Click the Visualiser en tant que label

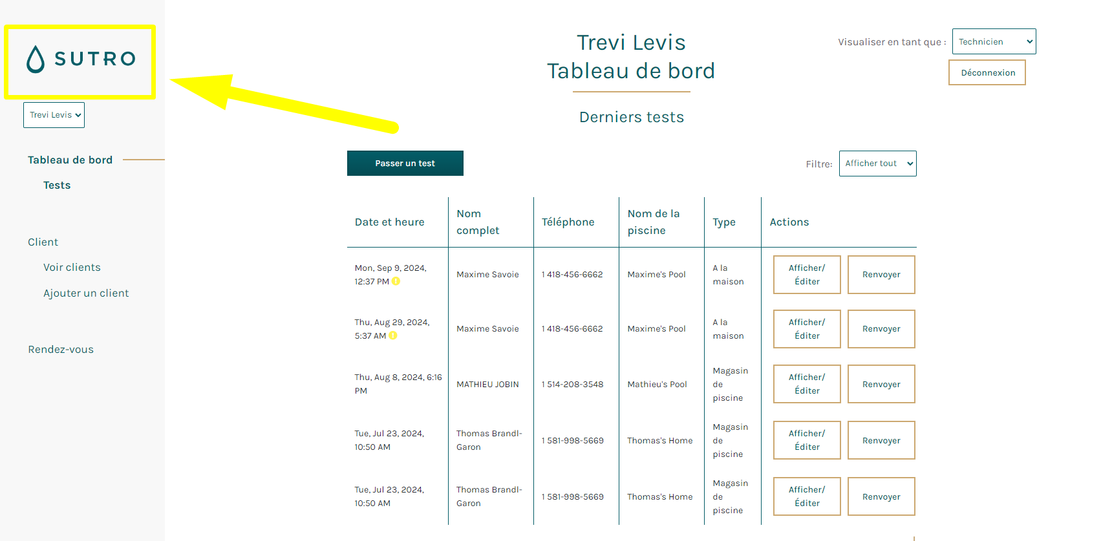coord(892,42)
